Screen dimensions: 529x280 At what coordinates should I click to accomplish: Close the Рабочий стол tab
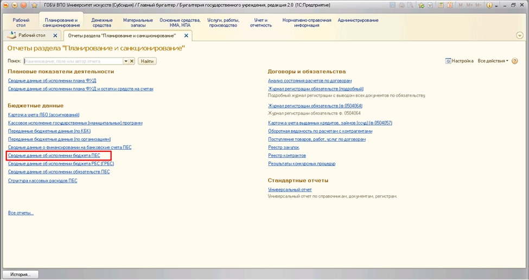55,36
